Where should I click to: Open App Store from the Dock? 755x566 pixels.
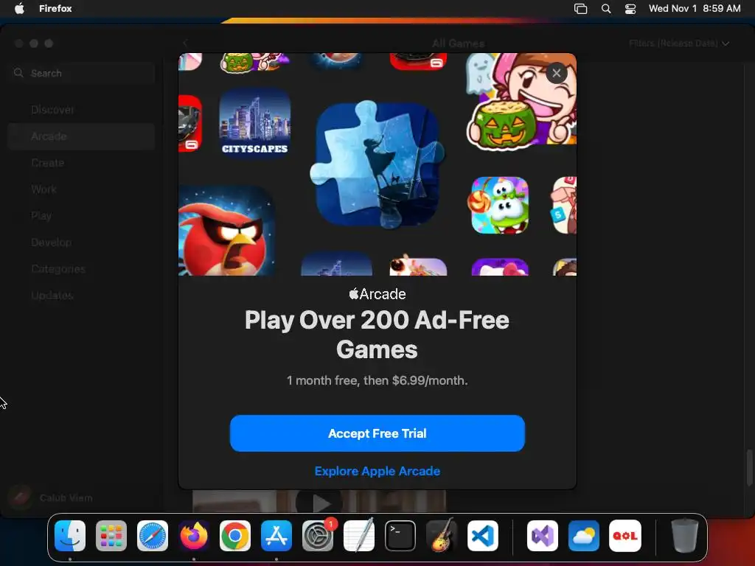[276, 536]
